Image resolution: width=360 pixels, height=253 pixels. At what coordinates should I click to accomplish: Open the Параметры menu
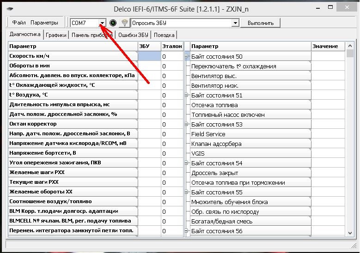[44, 23]
